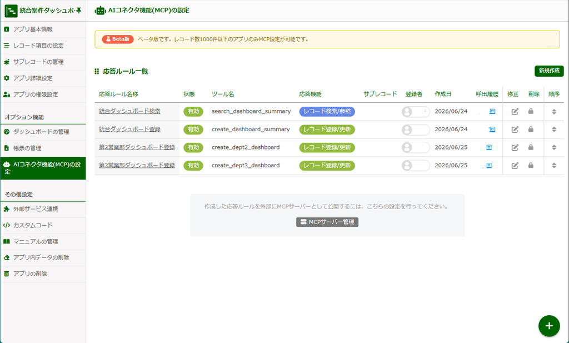Open アプリの権限設定 in sidebar

pos(43,95)
